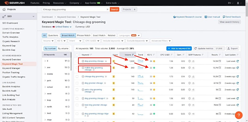Refresh metrics for dog groomer chicago row
Image resolution: width=248 pixels, height=122 pixels.
[238, 83]
